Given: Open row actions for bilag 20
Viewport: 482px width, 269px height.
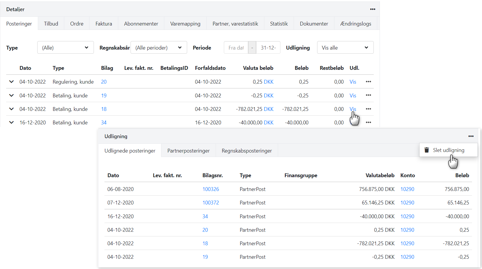Looking at the screenshot, I should point(368,82).
